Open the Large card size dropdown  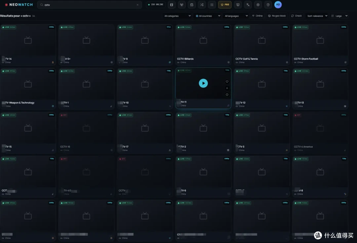tap(339, 16)
